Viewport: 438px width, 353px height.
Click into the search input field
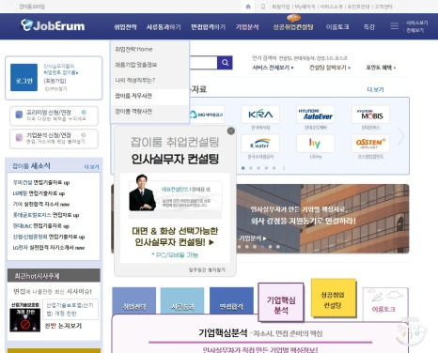click(203, 63)
